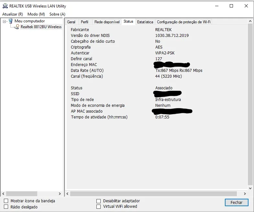
Task: Click the Meu computador computer icon
Action: click(11, 21)
